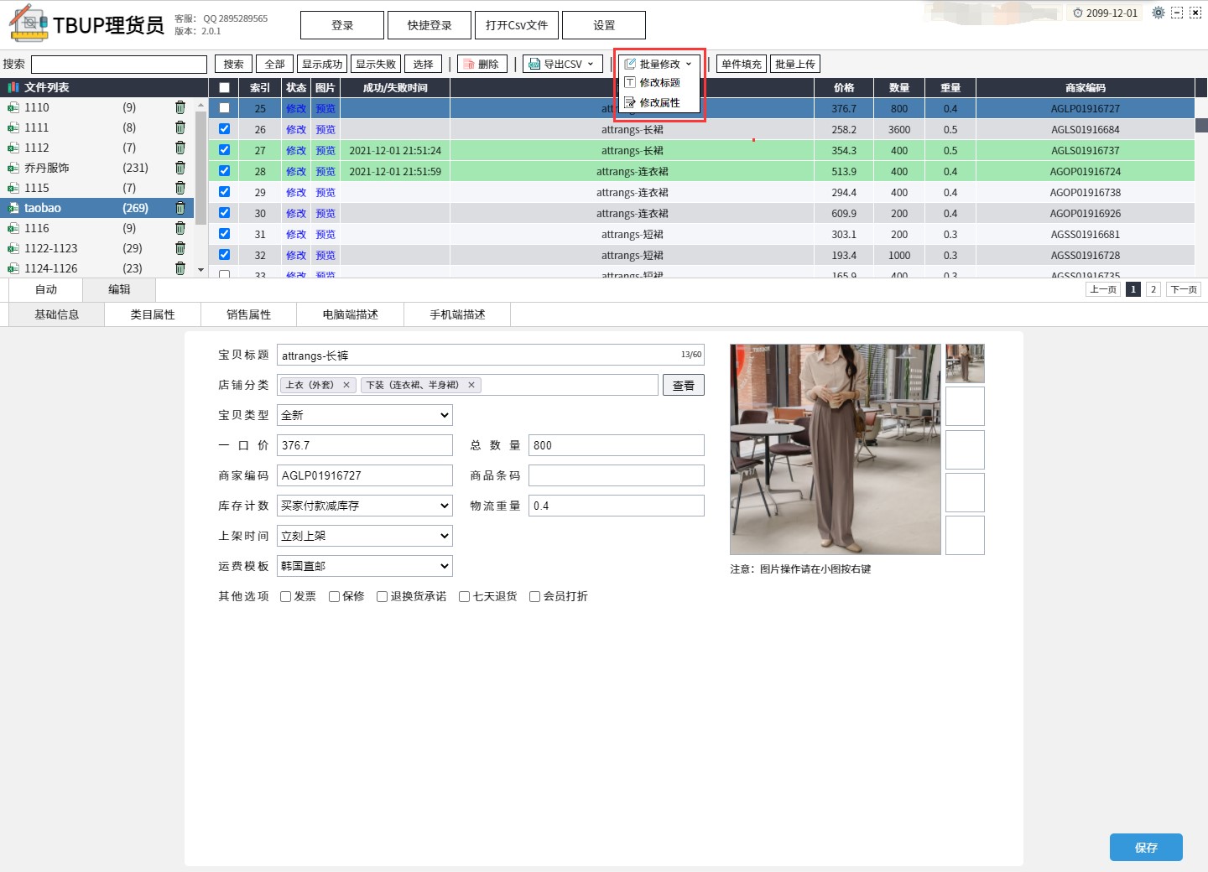Switch to the 销售属性 tab
Viewport: 1208px width, 872px height.
248,314
